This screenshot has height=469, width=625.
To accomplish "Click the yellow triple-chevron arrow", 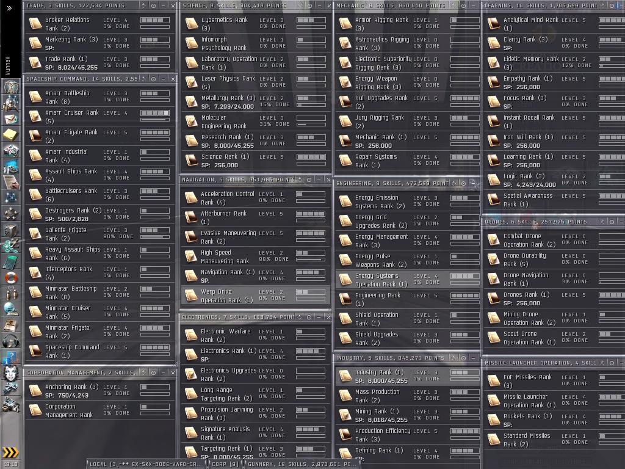I will coord(10,452).
